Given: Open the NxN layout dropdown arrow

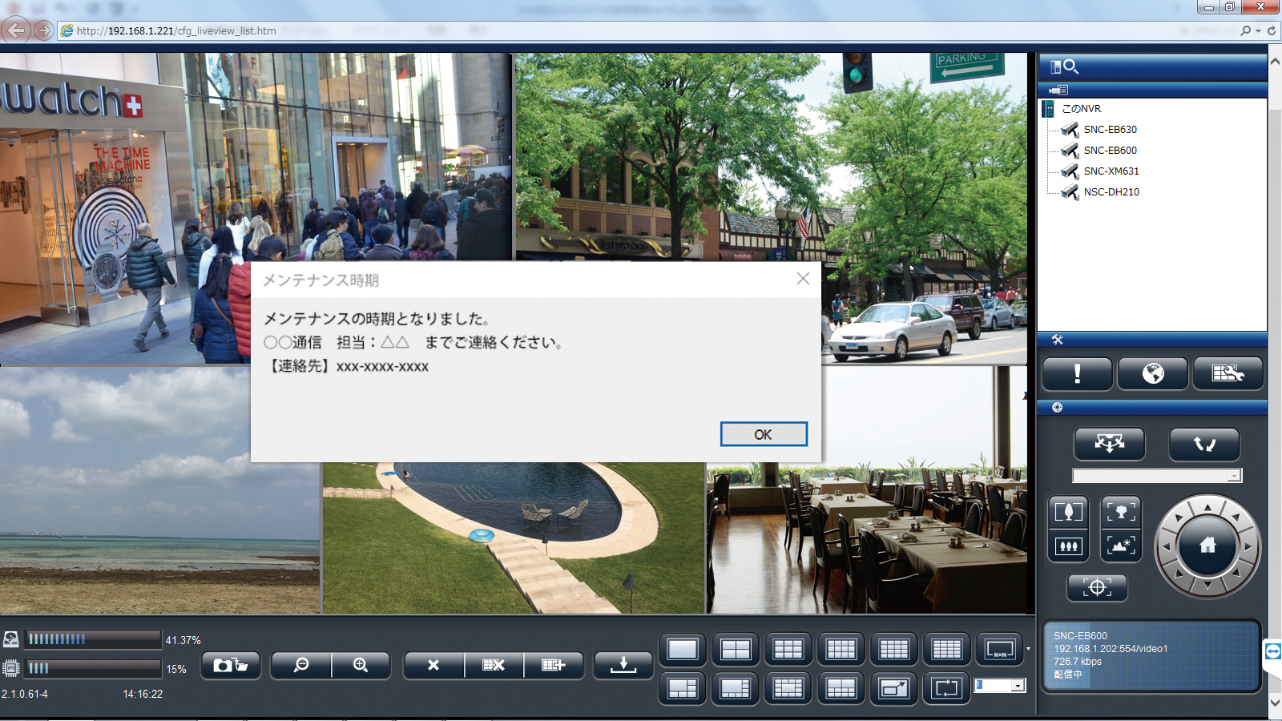Looking at the screenshot, I should click(x=1028, y=649).
